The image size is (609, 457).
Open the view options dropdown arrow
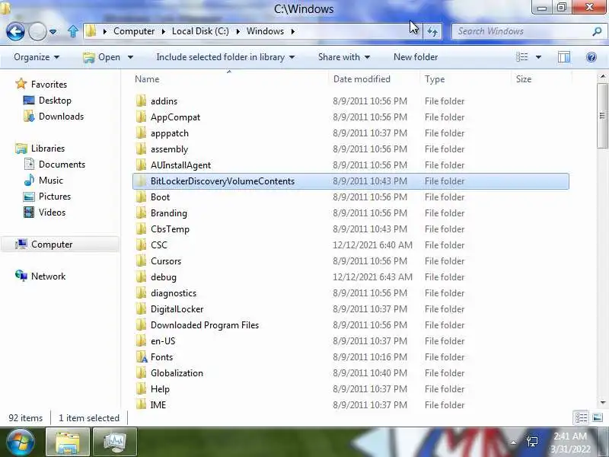click(x=538, y=57)
